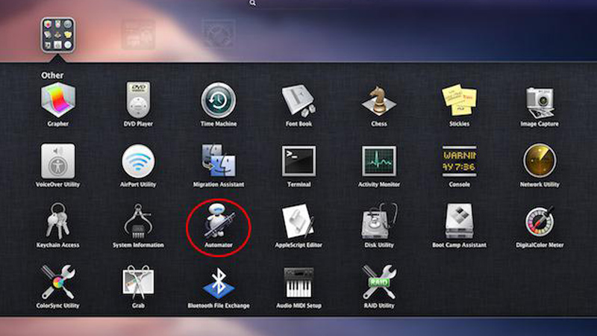Image resolution: width=597 pixels, height=336 pixels.
Task: Launch DVD Player
Action: point(137,101)
